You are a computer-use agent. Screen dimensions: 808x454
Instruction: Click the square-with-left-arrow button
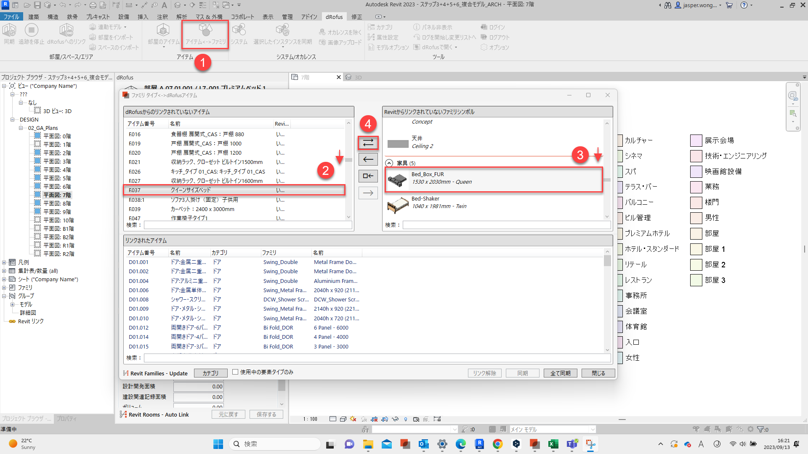[368, 176]
